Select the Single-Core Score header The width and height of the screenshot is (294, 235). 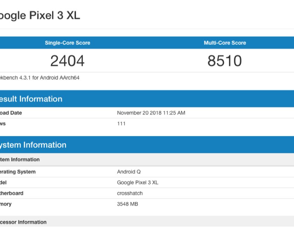point(67,43)
